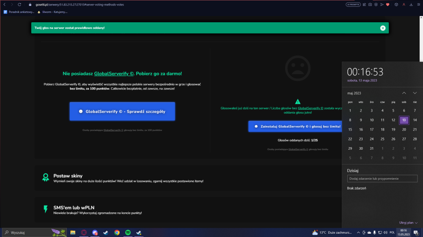Viewport: 423px width, 237px height.
Task: Go back with the browser back arrow
Action: [x=5, y=5]
